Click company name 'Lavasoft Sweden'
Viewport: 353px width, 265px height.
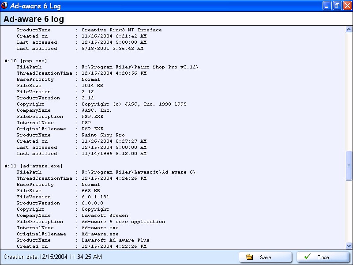click(x=105, y=216)
